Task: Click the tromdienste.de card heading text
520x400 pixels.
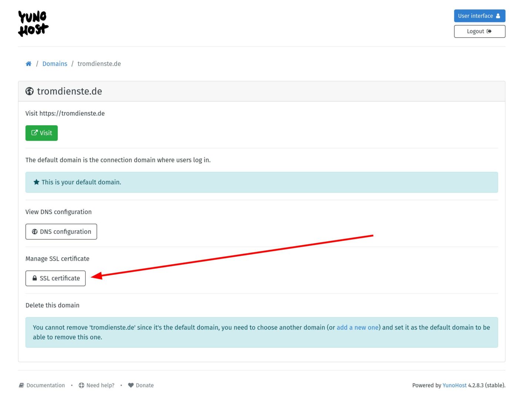Action: point(70,91)
